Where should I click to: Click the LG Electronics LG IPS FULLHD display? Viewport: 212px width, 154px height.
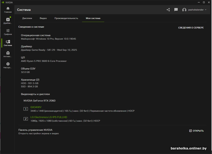pyautogui.click(x=49, y=117)
